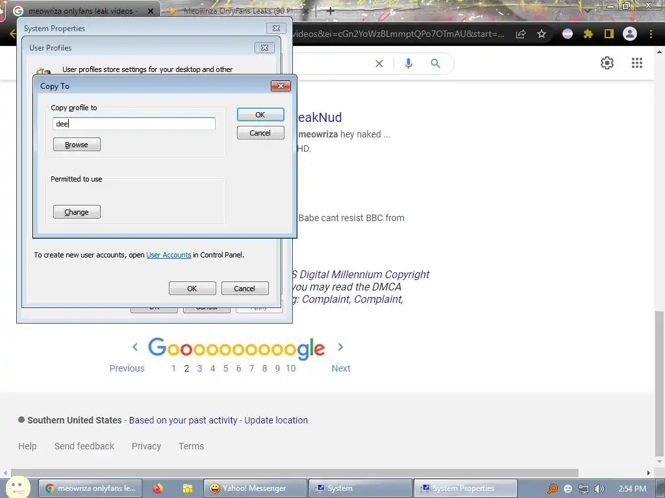
Task: Go to results page 9
Action: point(277,368)
